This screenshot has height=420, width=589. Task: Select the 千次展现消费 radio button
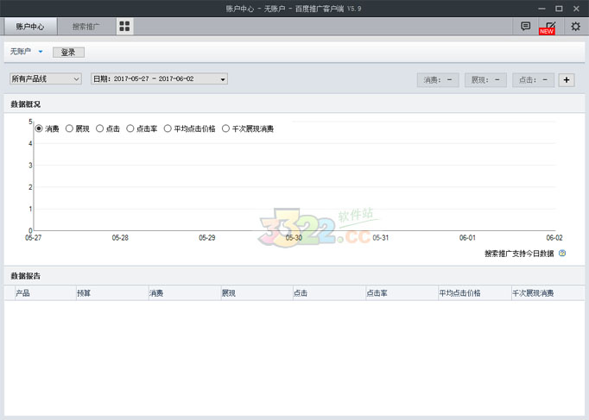coord(226,129)
